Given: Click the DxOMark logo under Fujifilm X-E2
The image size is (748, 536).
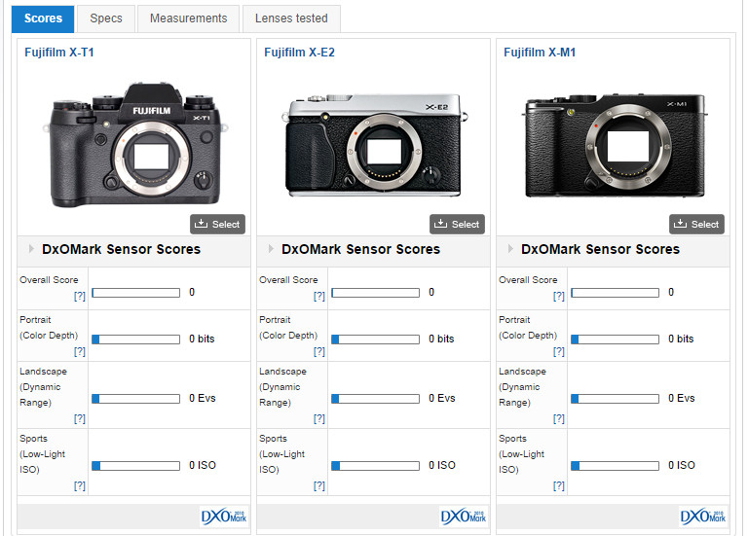Looking at the screenshot, I should point(464,517).
